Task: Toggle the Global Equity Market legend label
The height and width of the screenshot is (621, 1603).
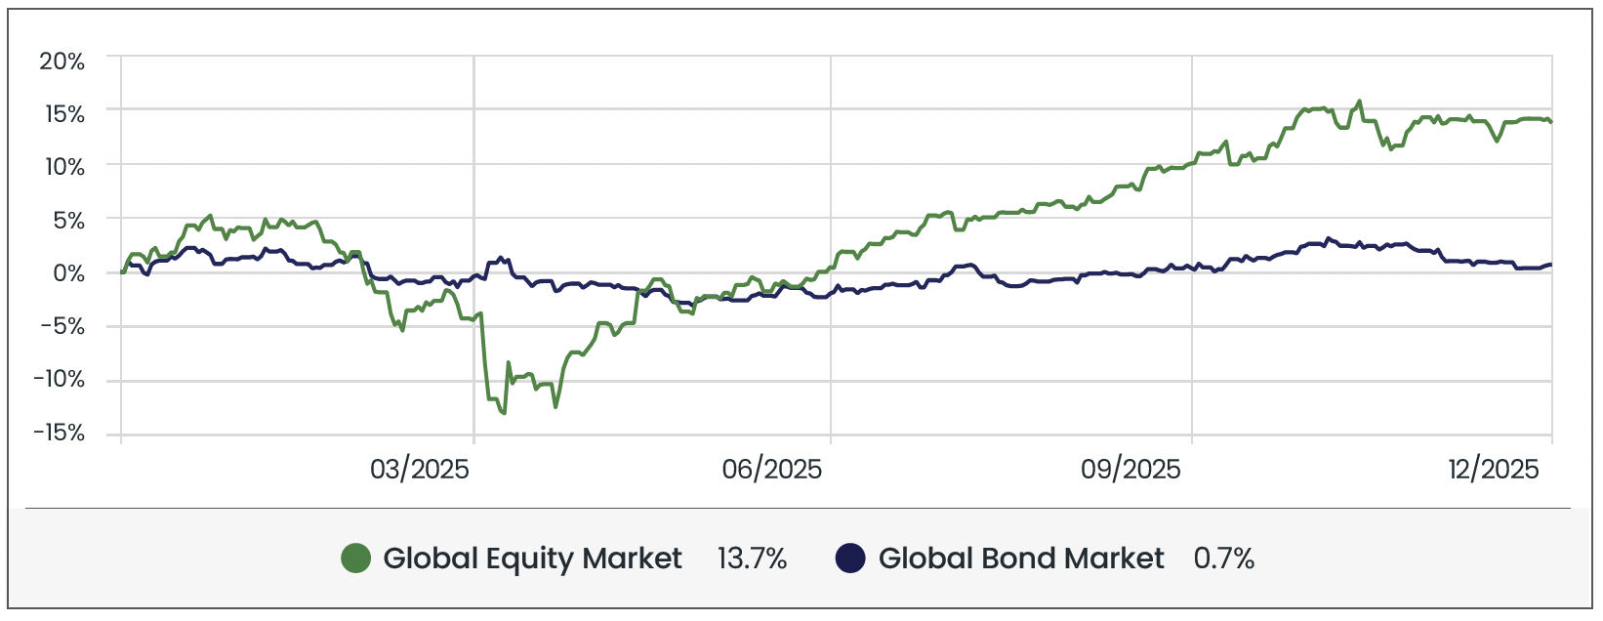Action: [x=532, y=559]
